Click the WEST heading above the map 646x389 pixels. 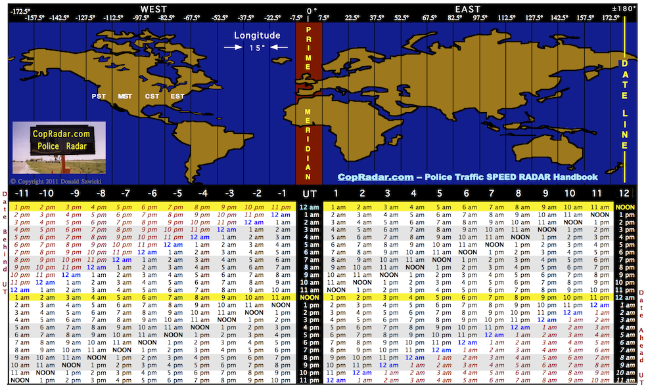tap(154, 9)
